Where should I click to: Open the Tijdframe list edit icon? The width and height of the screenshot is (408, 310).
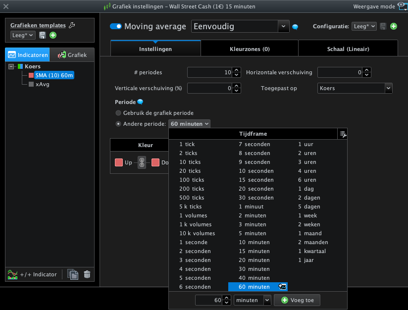tap(343, 134)
